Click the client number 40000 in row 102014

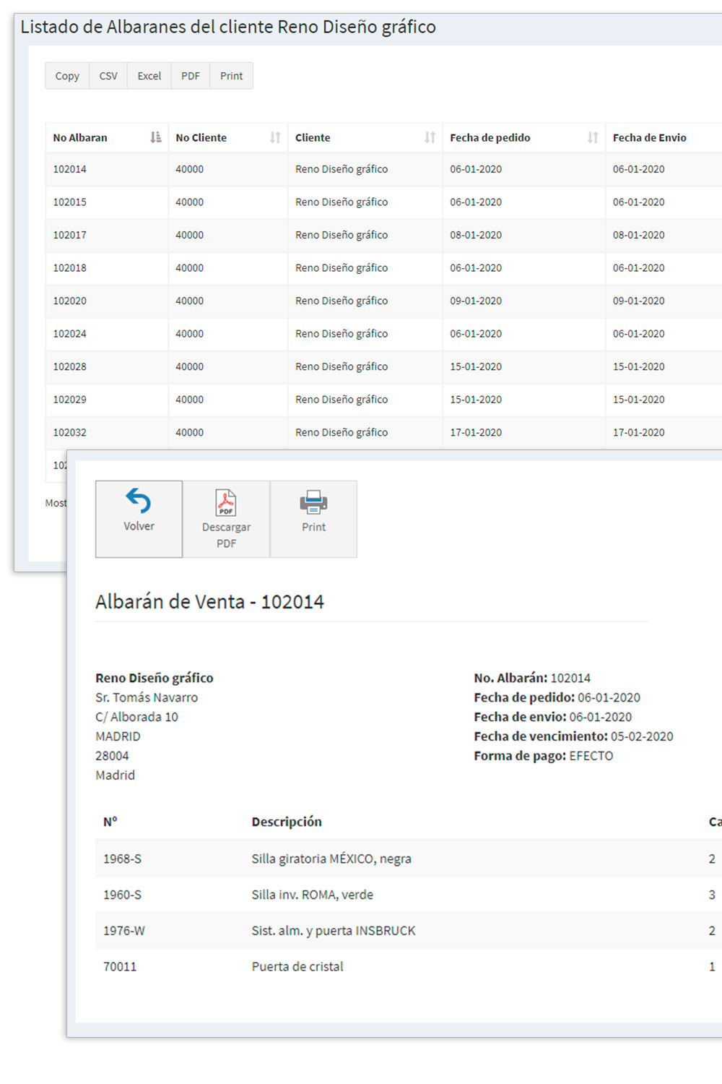click(189, 169)
